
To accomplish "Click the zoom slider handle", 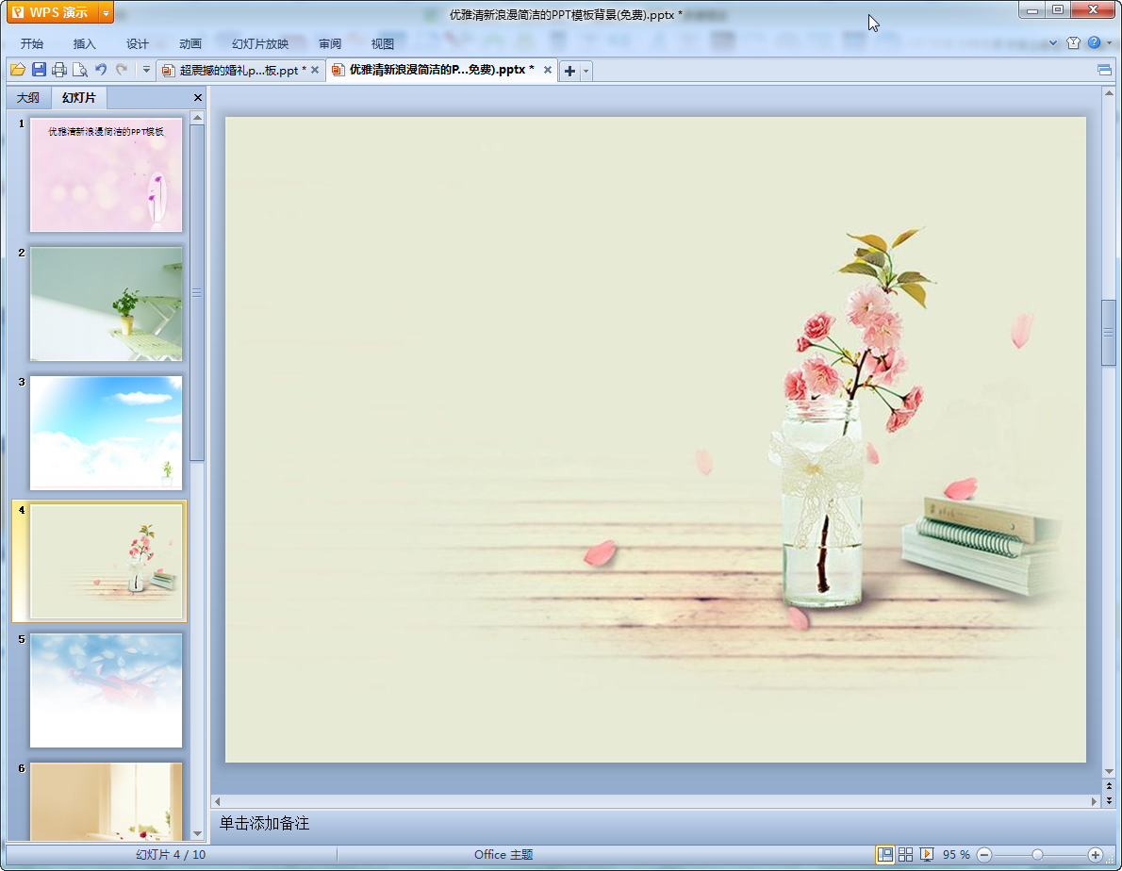I will click(x=1037, y=855).
